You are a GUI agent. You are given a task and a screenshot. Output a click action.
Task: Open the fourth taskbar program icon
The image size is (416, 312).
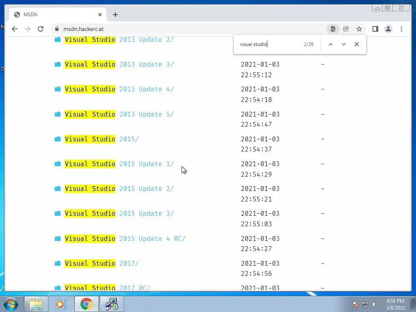tap(111, 304)
